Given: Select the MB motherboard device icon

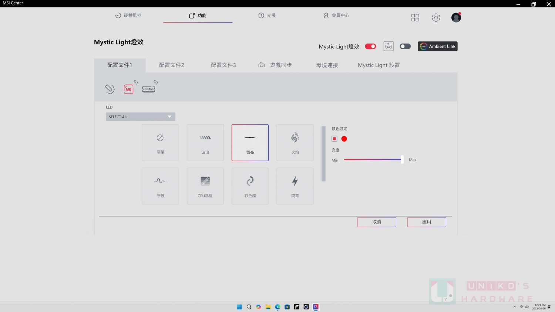Looking at the screenshot, I should [x=128, y=89].
